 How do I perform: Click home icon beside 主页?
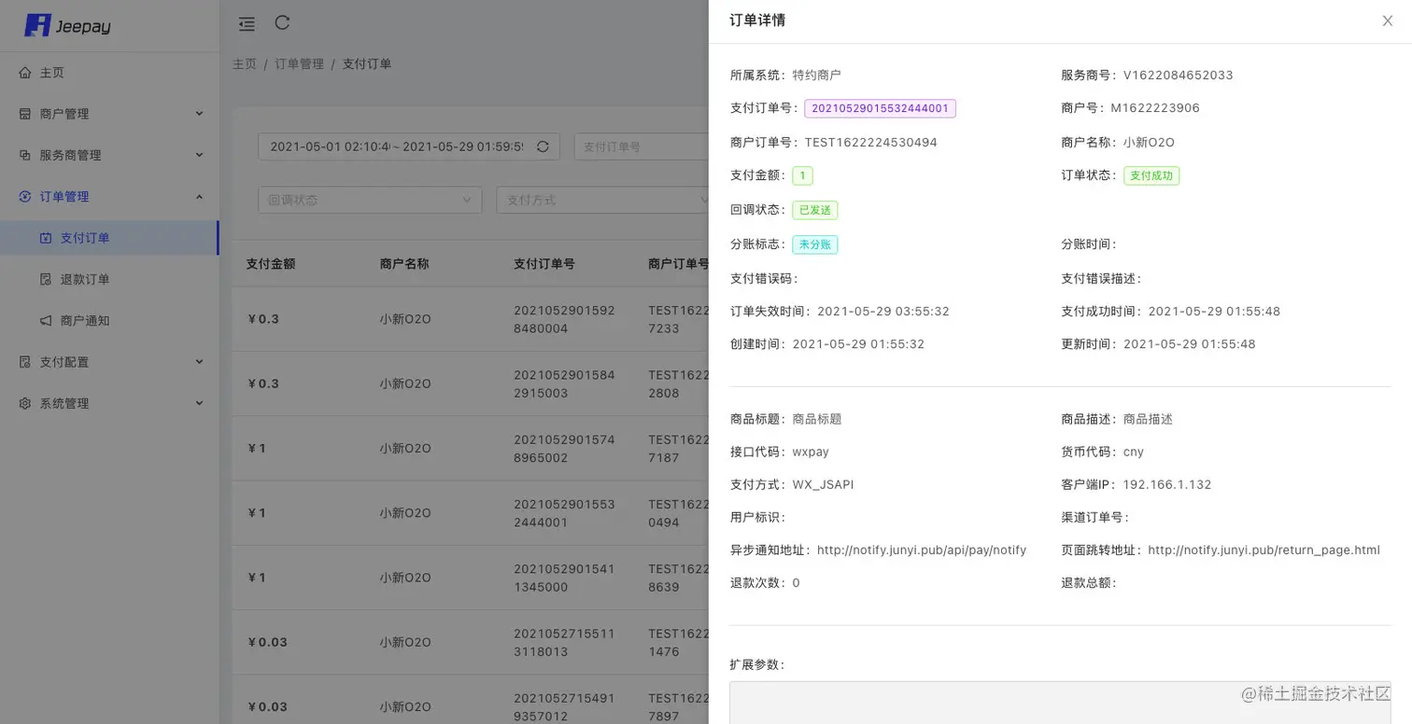point(25,73)
